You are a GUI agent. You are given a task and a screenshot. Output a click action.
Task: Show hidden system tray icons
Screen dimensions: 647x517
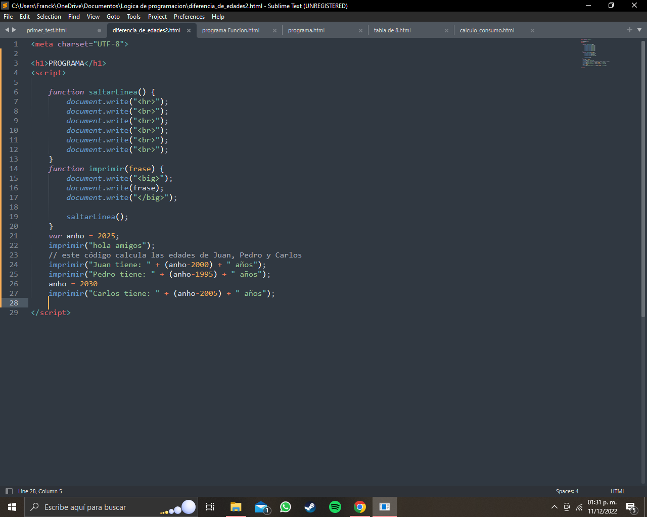[554, 507]
